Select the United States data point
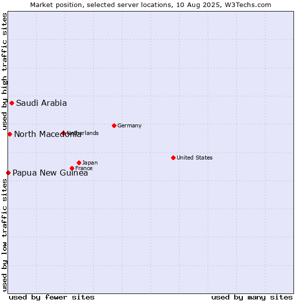Screen dimensions: 301x301 coord(173,158)
